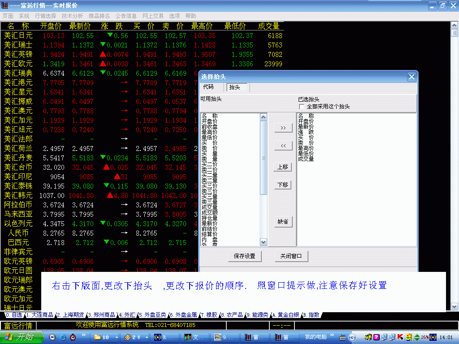Click the 缺省 default button
459x344 pixels.
coord(283,222)
